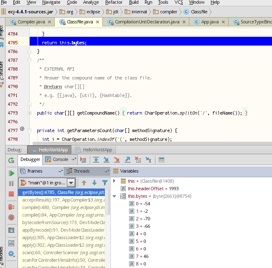Viewport: 272px width, 268px height.
Task: Click the frames list vertical scrollbar
Action: [x=108, y=202]
